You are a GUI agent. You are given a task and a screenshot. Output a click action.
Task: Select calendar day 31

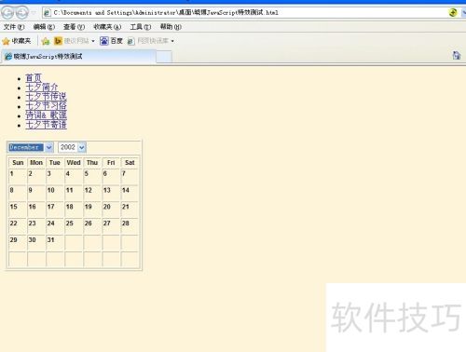[x=55, y=243]
